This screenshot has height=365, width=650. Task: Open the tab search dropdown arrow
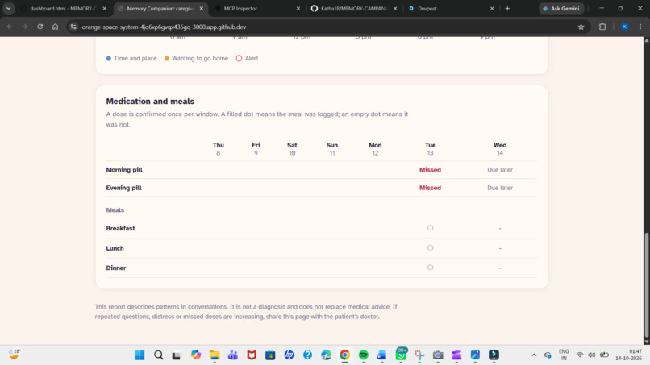(x=8, y=8)
